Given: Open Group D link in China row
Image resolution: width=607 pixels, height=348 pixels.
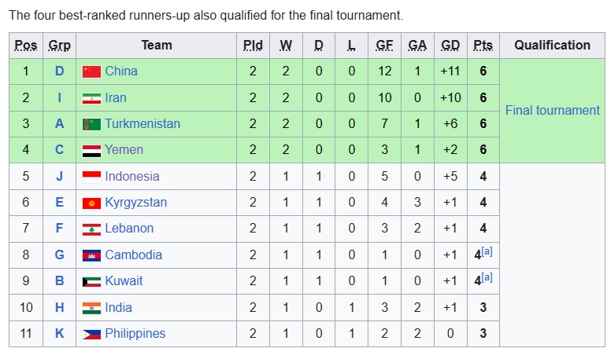Looking at the screenshot, I should point(59,71).
